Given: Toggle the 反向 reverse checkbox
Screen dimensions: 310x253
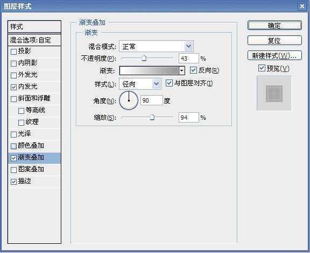Looking at the screenshot, I should (x=193, y=70).
